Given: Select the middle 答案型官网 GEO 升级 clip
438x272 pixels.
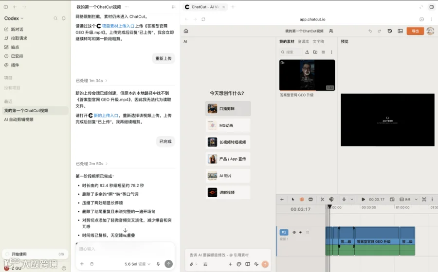Looking at the screenshot, I should [x=377, y=241].
